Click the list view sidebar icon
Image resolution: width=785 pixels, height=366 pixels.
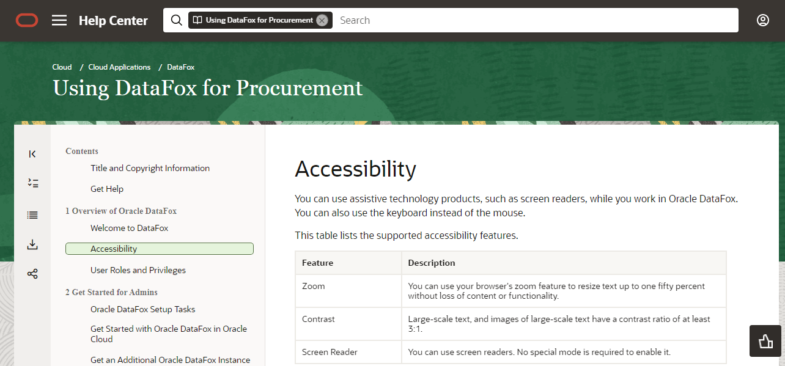tap(33, 215)
